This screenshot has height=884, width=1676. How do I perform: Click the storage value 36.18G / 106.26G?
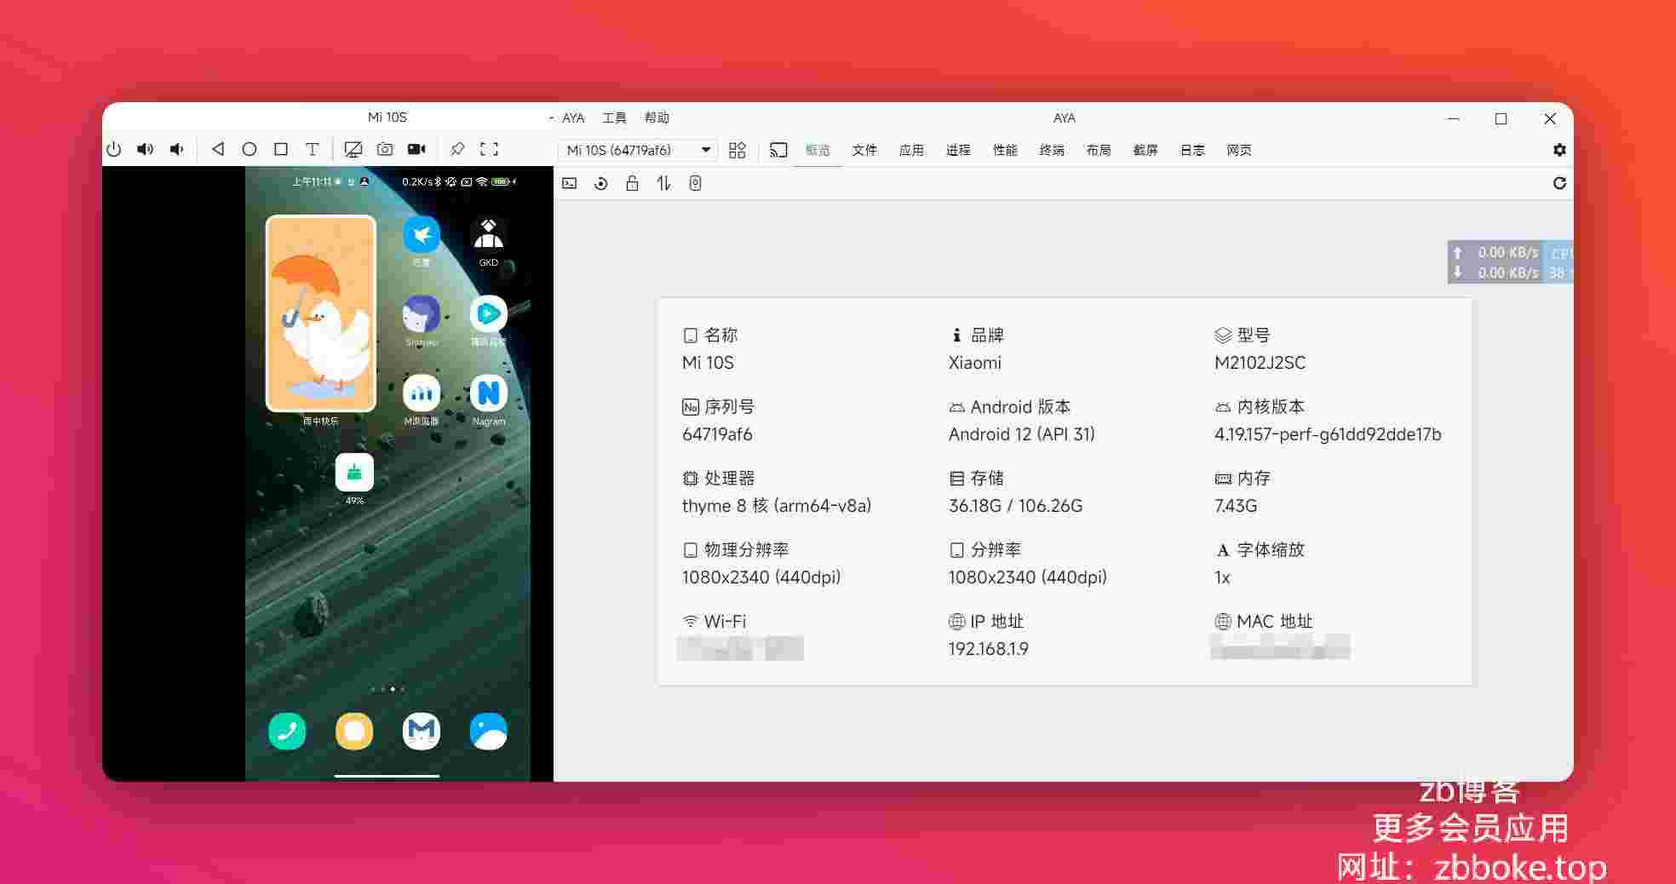coord(1015,506)
